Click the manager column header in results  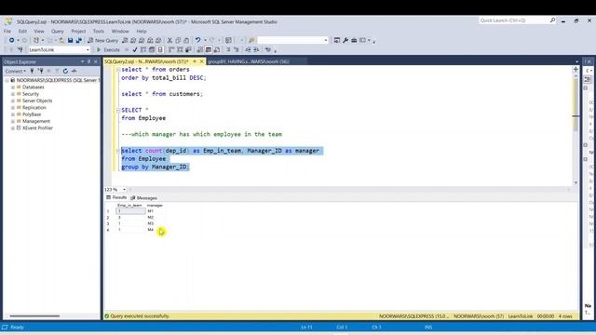(x=155, y=206)
